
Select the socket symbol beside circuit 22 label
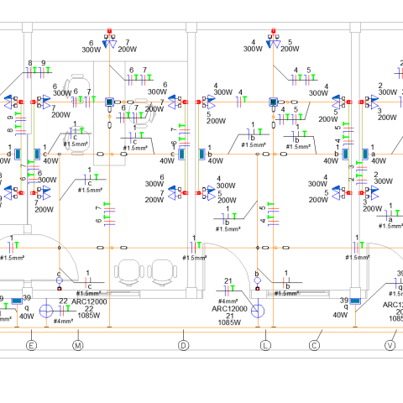pyautogui.click(x=46, y=311)
